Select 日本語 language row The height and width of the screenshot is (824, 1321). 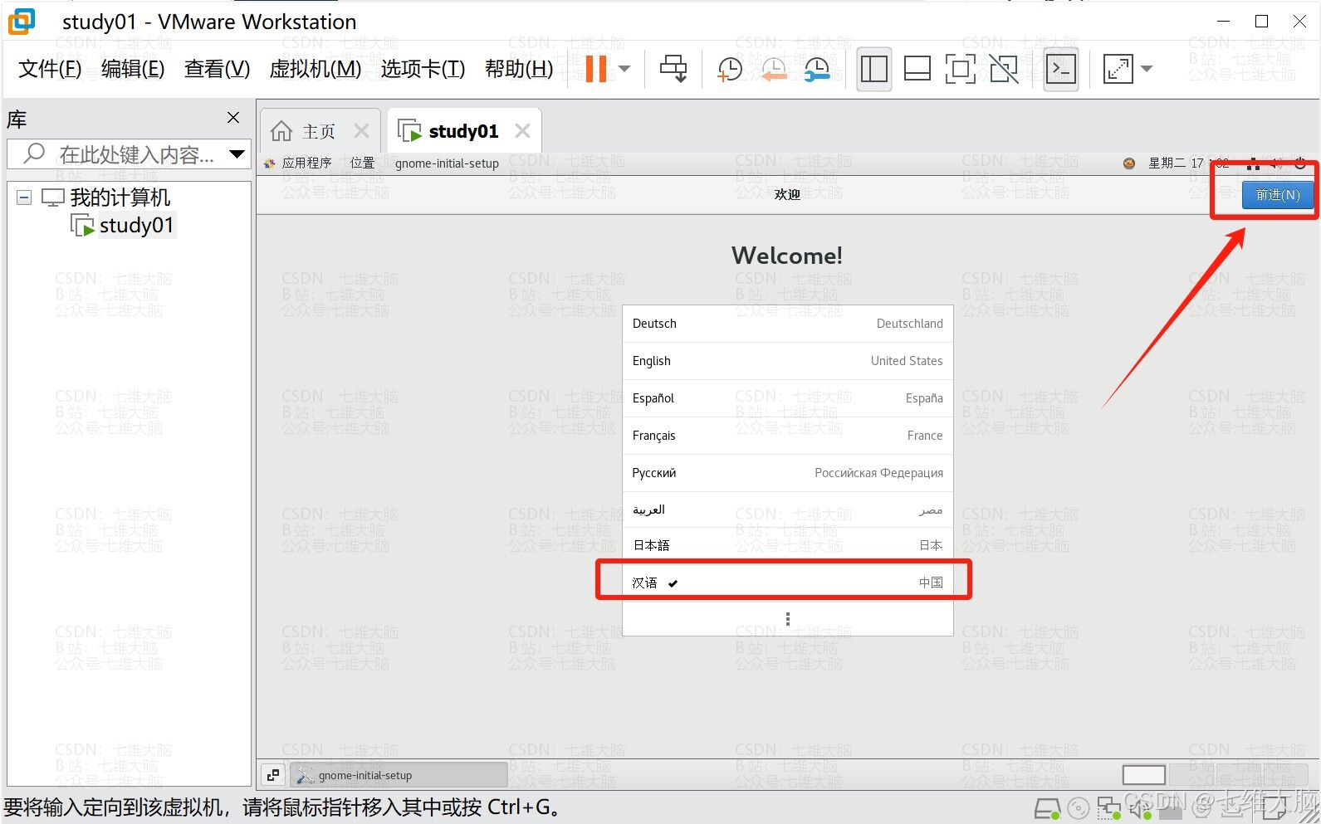coord(787,545)
